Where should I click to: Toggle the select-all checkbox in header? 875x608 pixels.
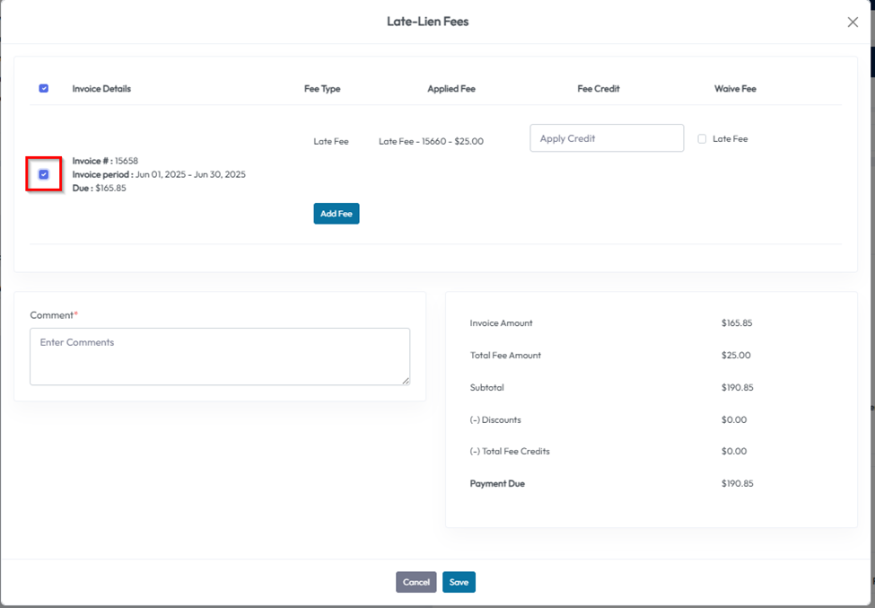pyautogui.click(x=44, y=89)
